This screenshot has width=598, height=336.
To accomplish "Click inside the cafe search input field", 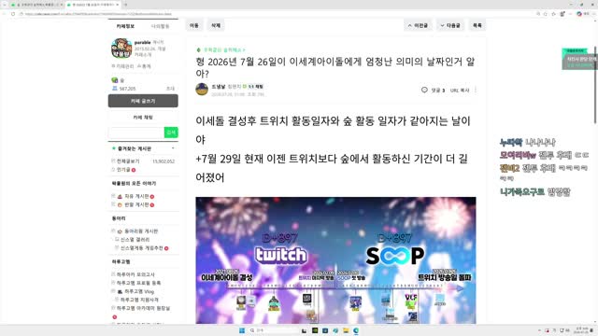I will (x=136, y=133).
